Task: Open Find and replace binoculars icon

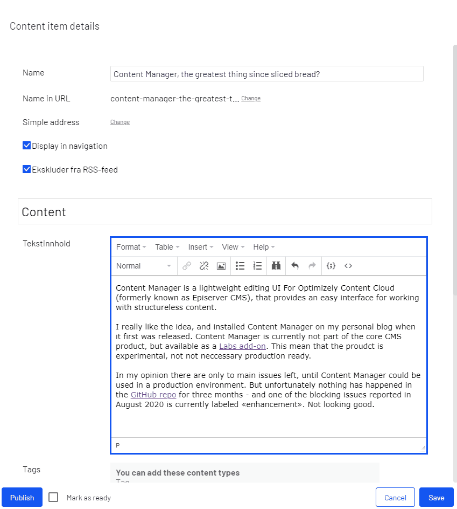Action: coord(276,266)
